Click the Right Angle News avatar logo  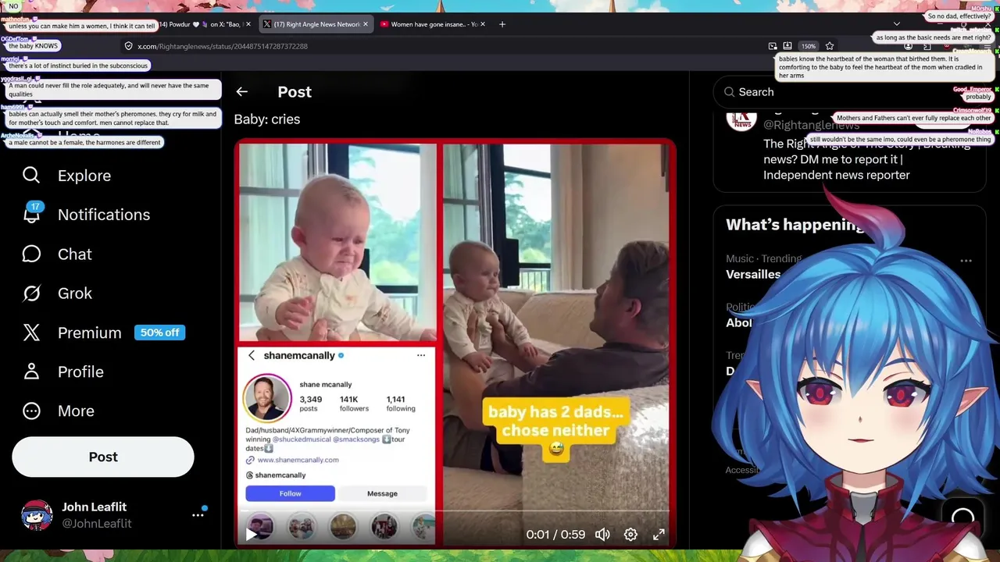[x=741, y=119]
